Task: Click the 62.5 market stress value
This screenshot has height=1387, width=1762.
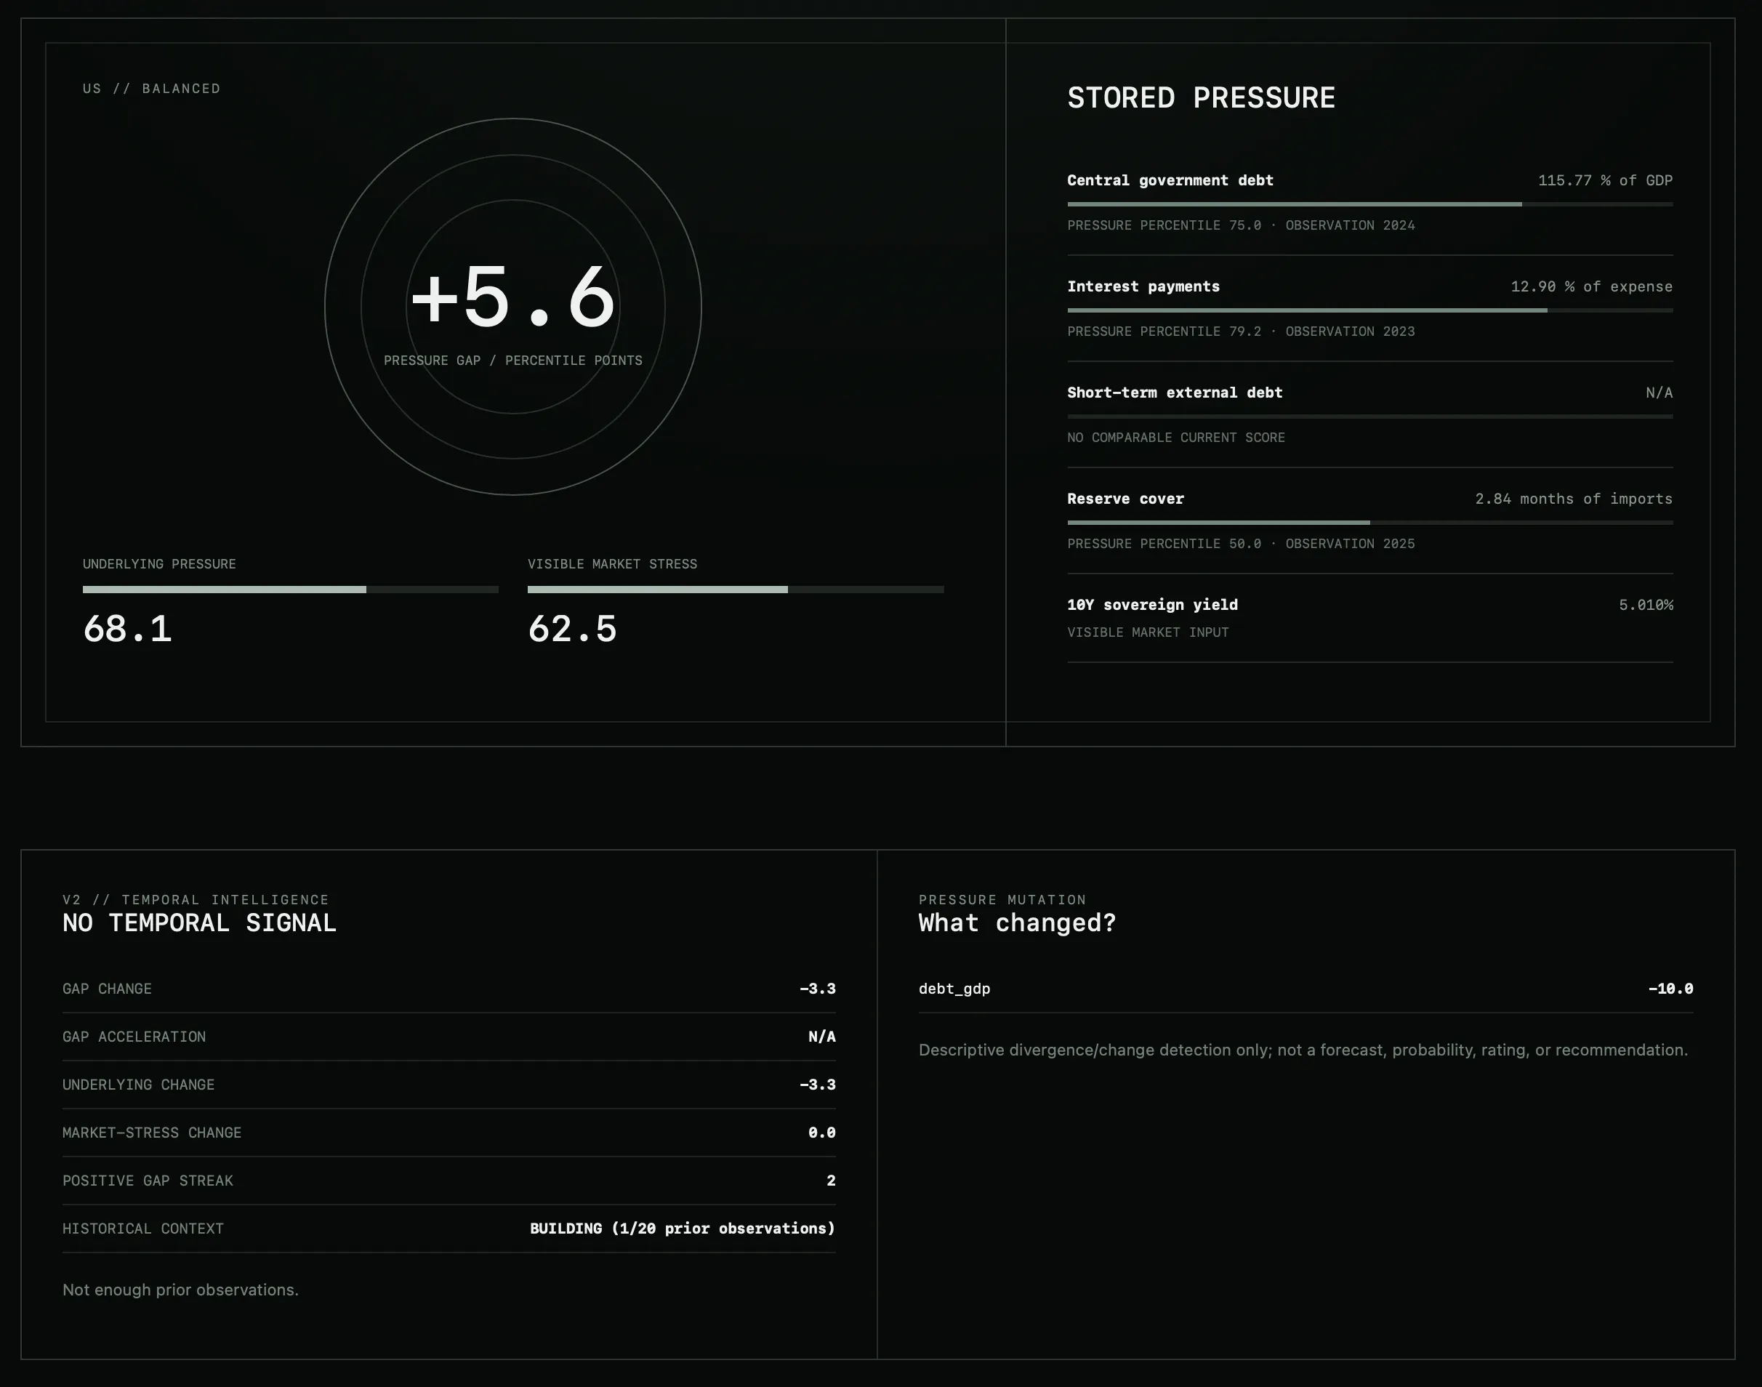Action: (x=573, y=630)
